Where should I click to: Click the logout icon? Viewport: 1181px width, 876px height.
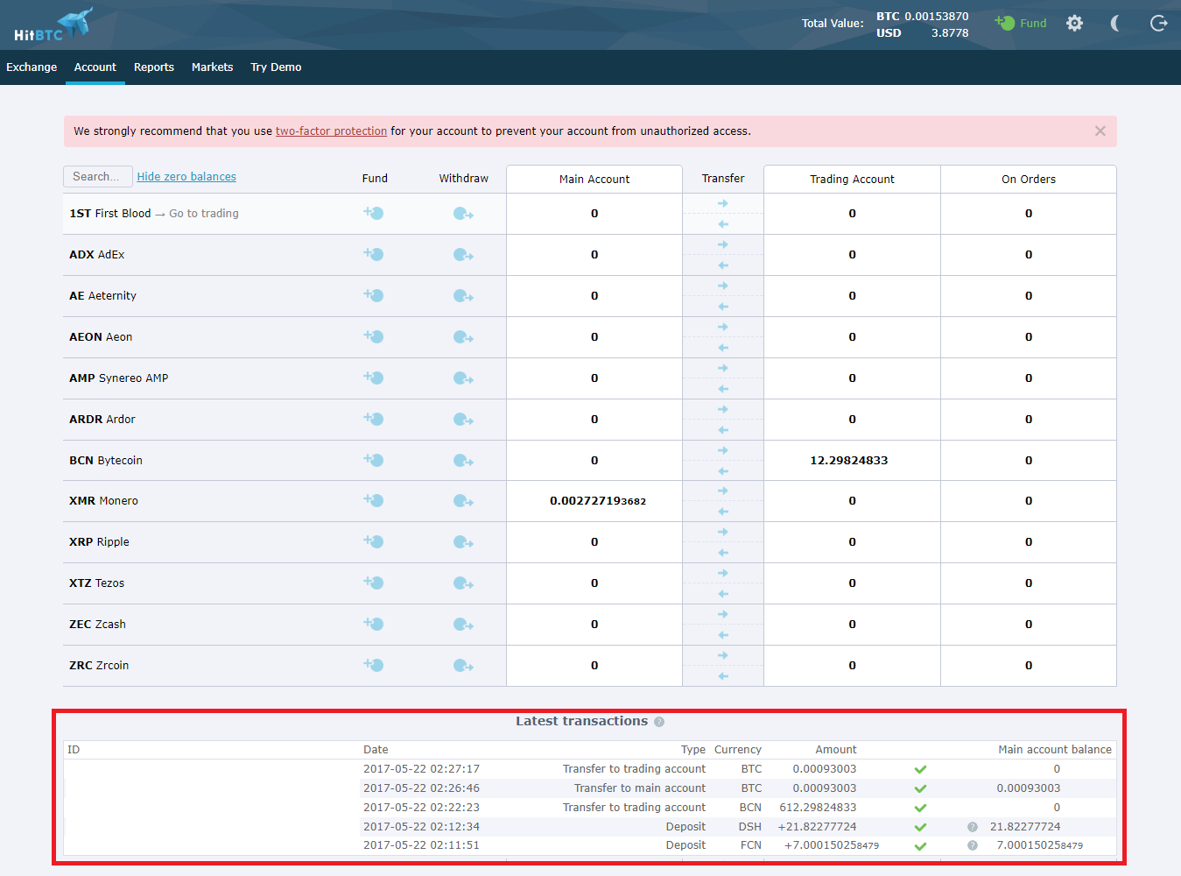(x=1158, y=23)
